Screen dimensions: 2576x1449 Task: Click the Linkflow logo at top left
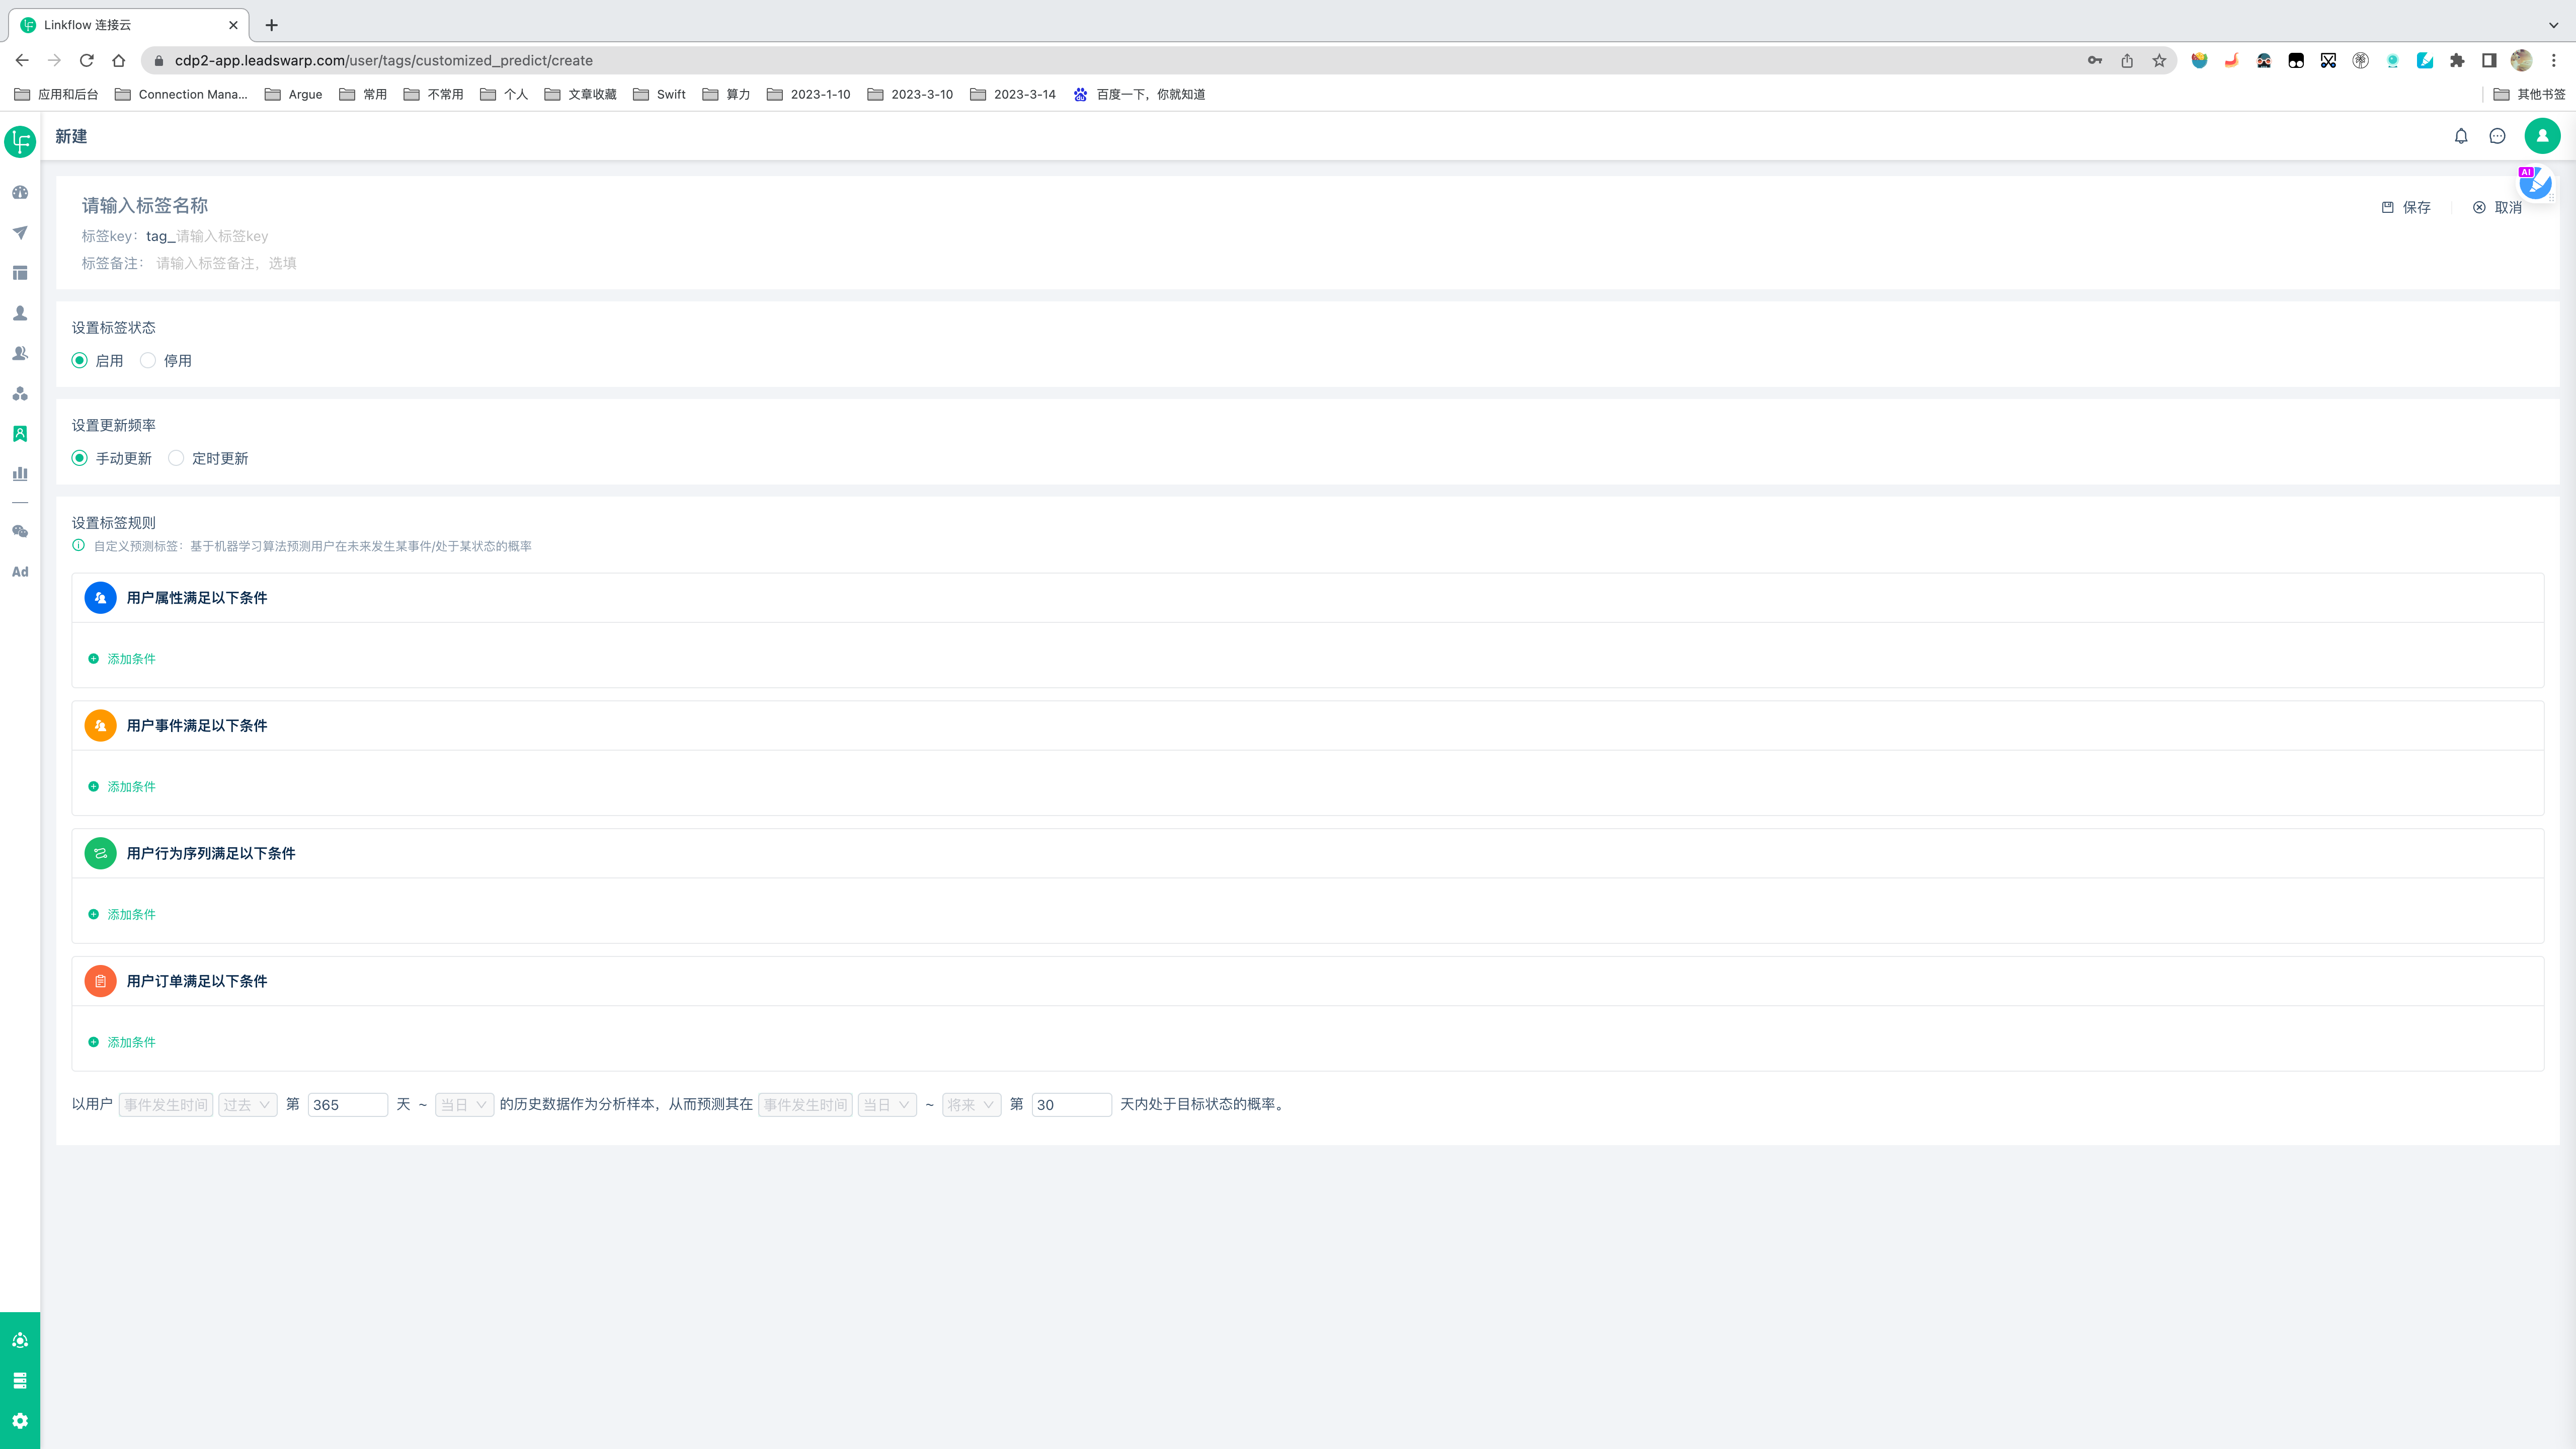[20, 141]
